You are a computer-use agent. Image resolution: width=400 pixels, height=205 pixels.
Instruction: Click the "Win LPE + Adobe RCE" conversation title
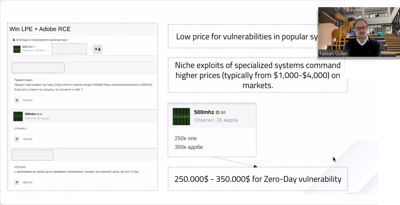tap(40, 29)
